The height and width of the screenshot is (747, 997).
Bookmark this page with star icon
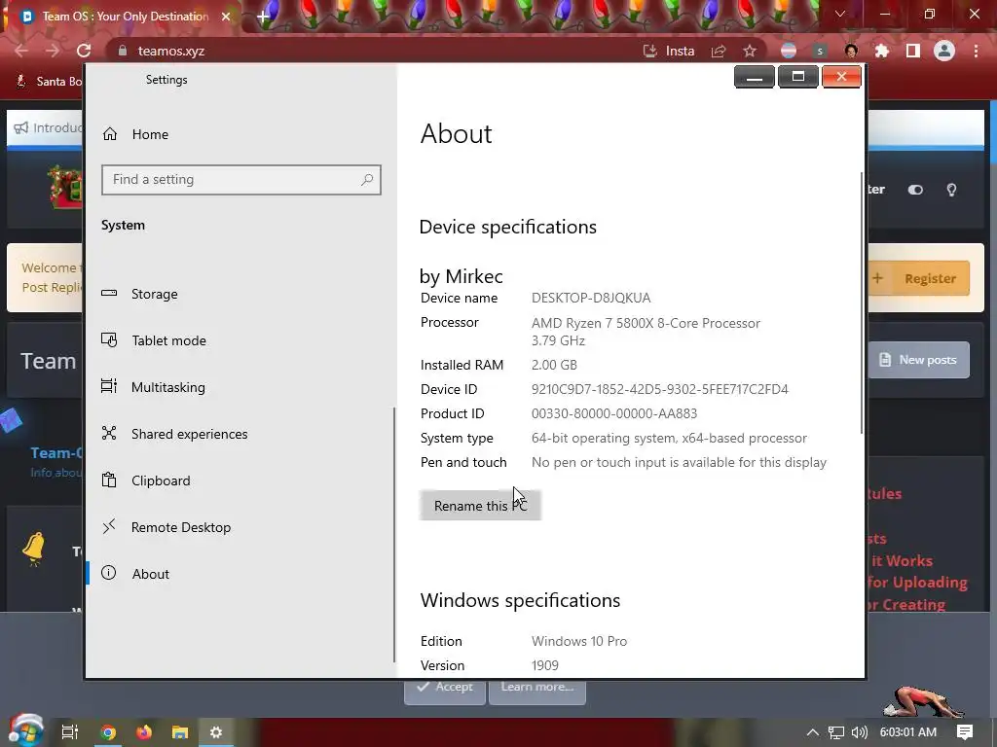pos(750,51)
